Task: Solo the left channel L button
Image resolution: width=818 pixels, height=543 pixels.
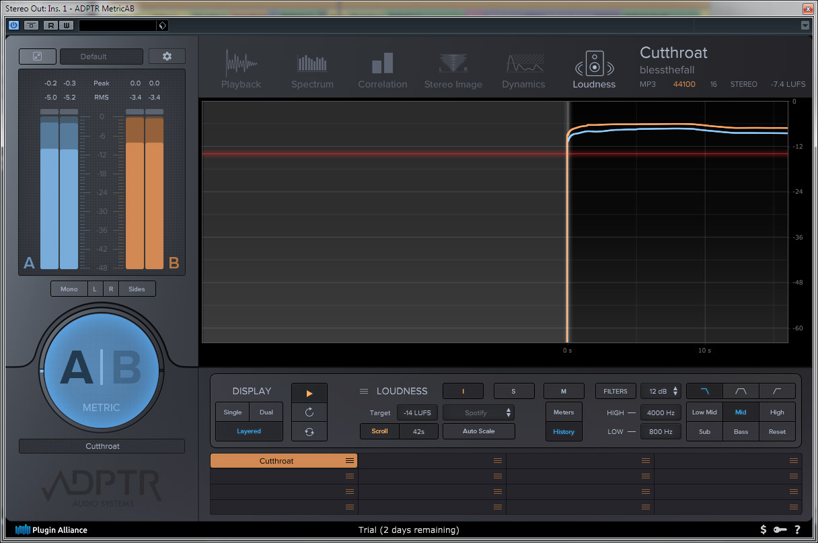Action: [95, 289]
